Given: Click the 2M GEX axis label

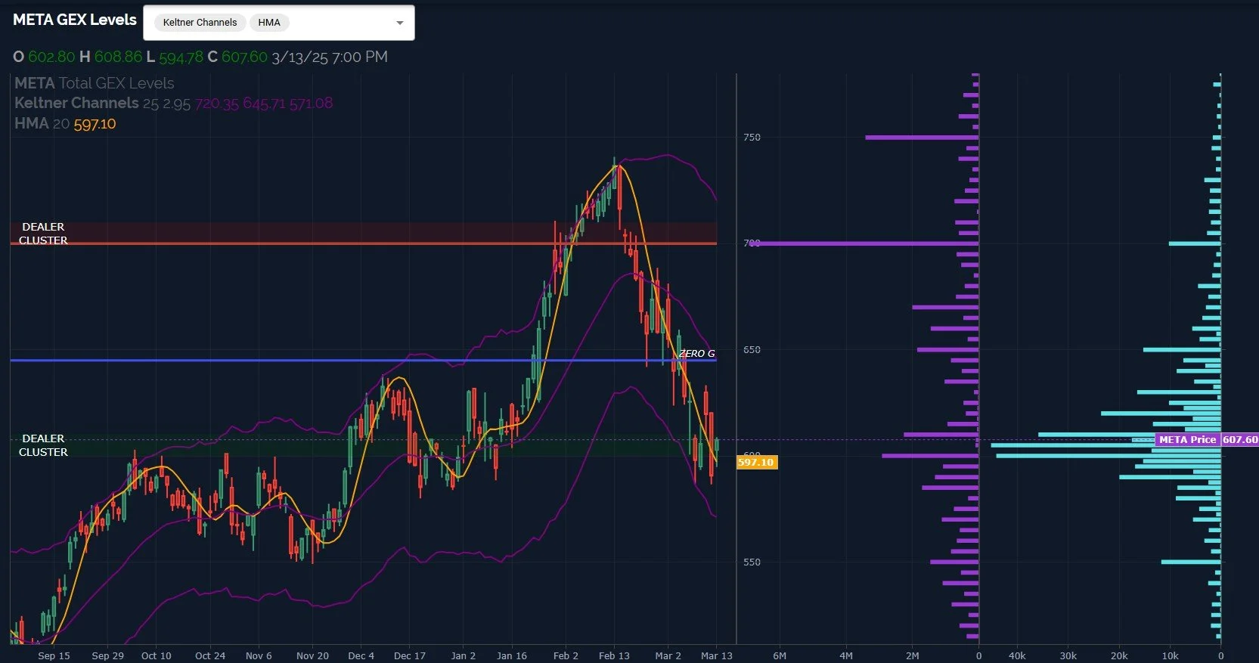Looking at the screenshot, I should click(913, 655).
